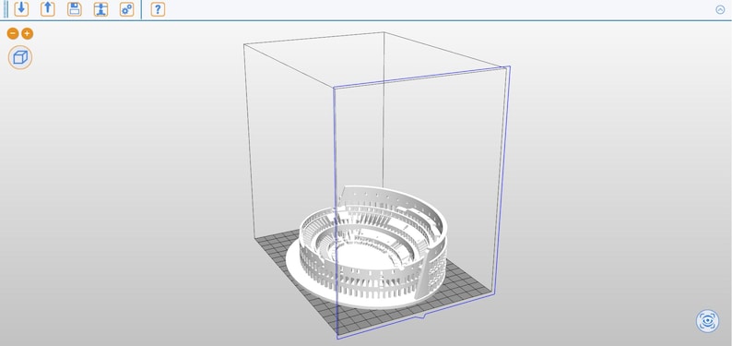Click the import model down-arrow icon
Screen dimensions: 732x346
[x=21, y=9]
